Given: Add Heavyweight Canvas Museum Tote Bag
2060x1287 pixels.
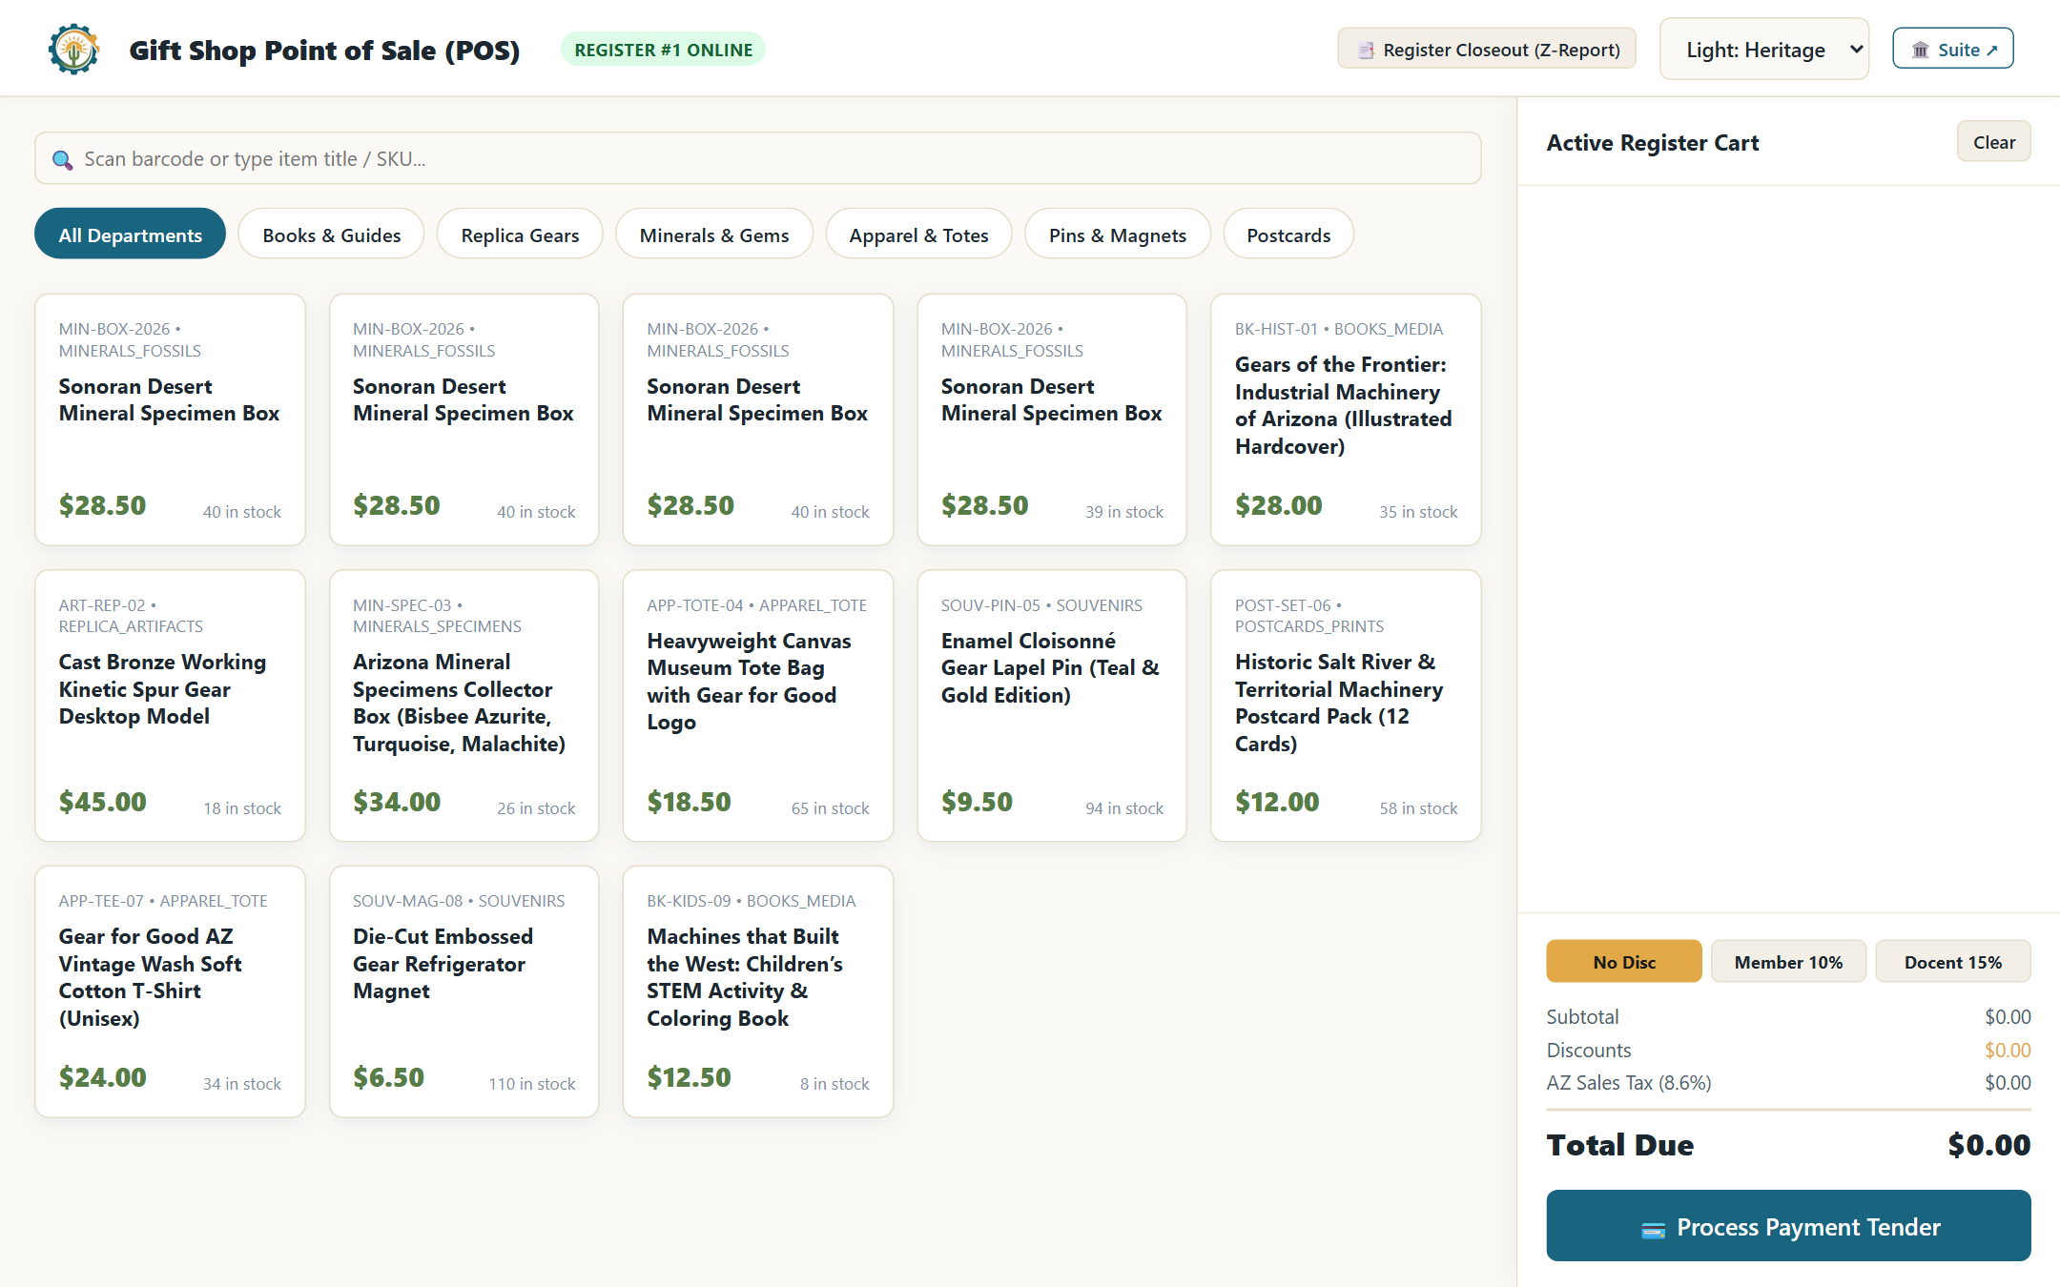Looking at the screenshot, I should click(x=758, y=705).
